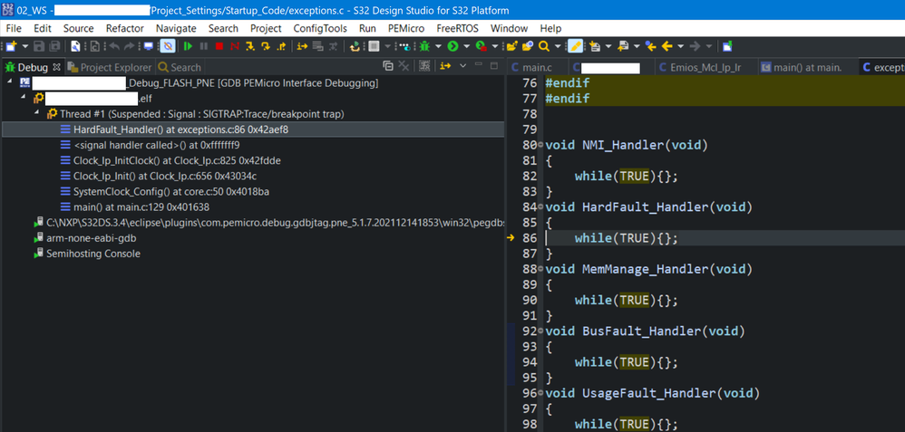Toggle Mark Occurrences highlighter button

point(576,46)
